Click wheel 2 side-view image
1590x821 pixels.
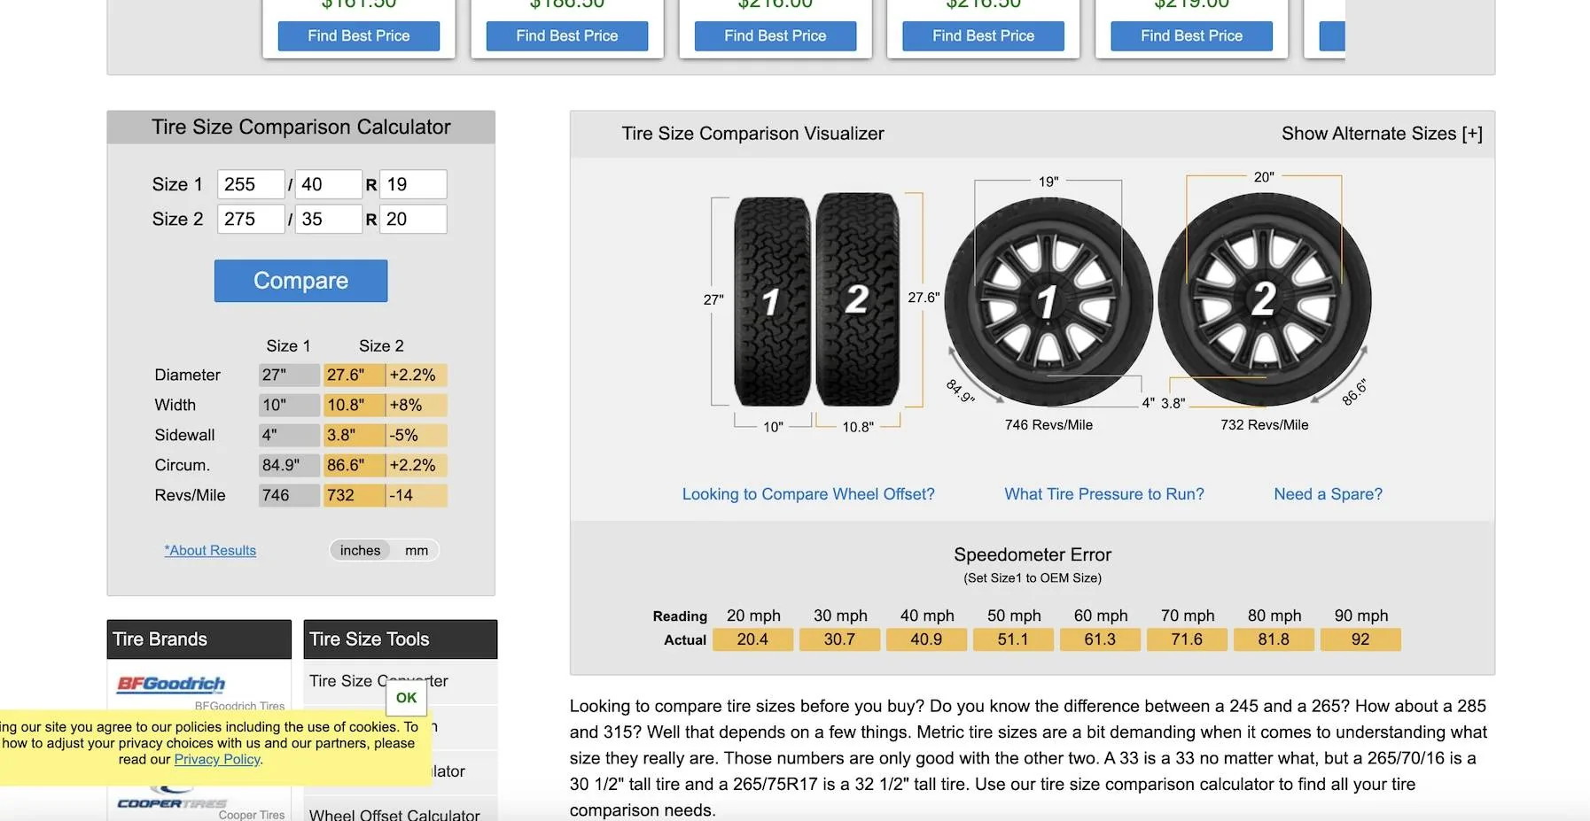pyautogui.click(x=1264, y=299)
